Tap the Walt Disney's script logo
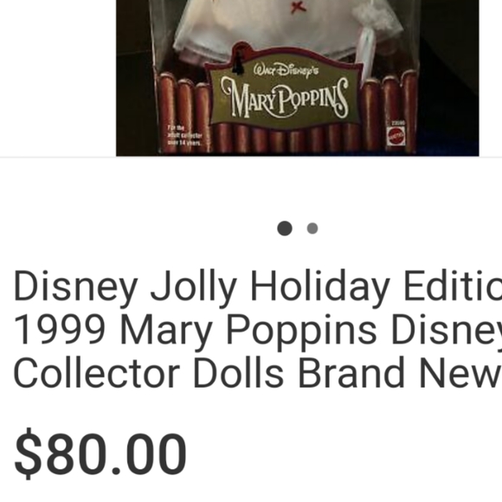Viewport: 502px width, 502px height. [x=286, y=70]
